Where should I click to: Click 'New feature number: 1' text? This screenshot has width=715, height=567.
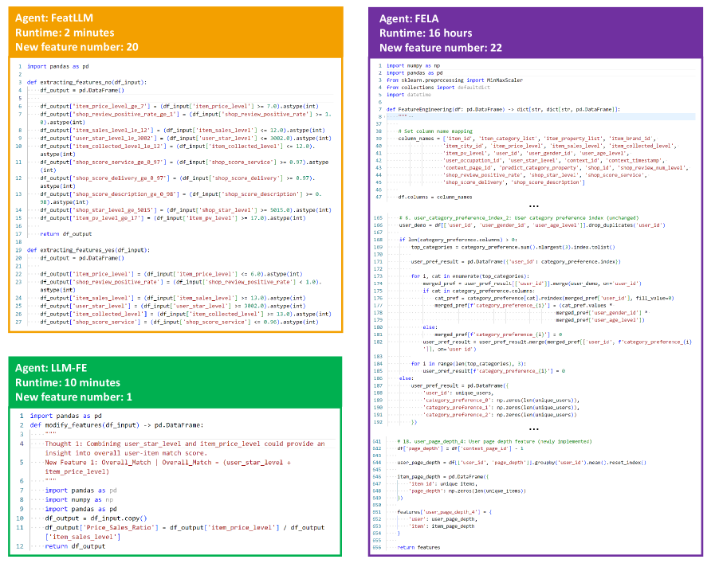(x=73, y=397)
